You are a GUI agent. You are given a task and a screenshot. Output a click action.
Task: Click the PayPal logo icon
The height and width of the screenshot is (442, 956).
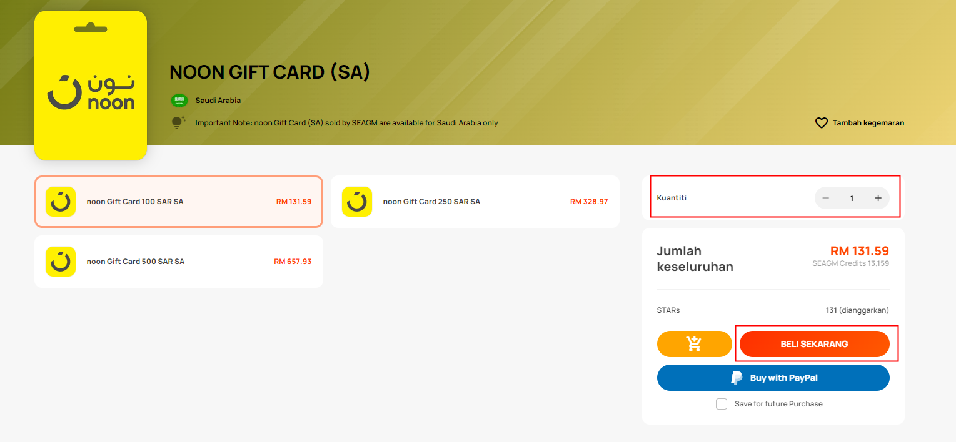click(737, 378)
